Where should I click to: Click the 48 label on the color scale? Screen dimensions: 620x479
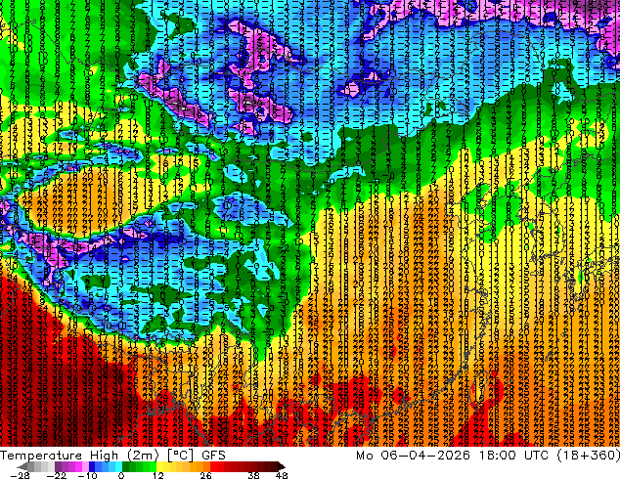282,475
